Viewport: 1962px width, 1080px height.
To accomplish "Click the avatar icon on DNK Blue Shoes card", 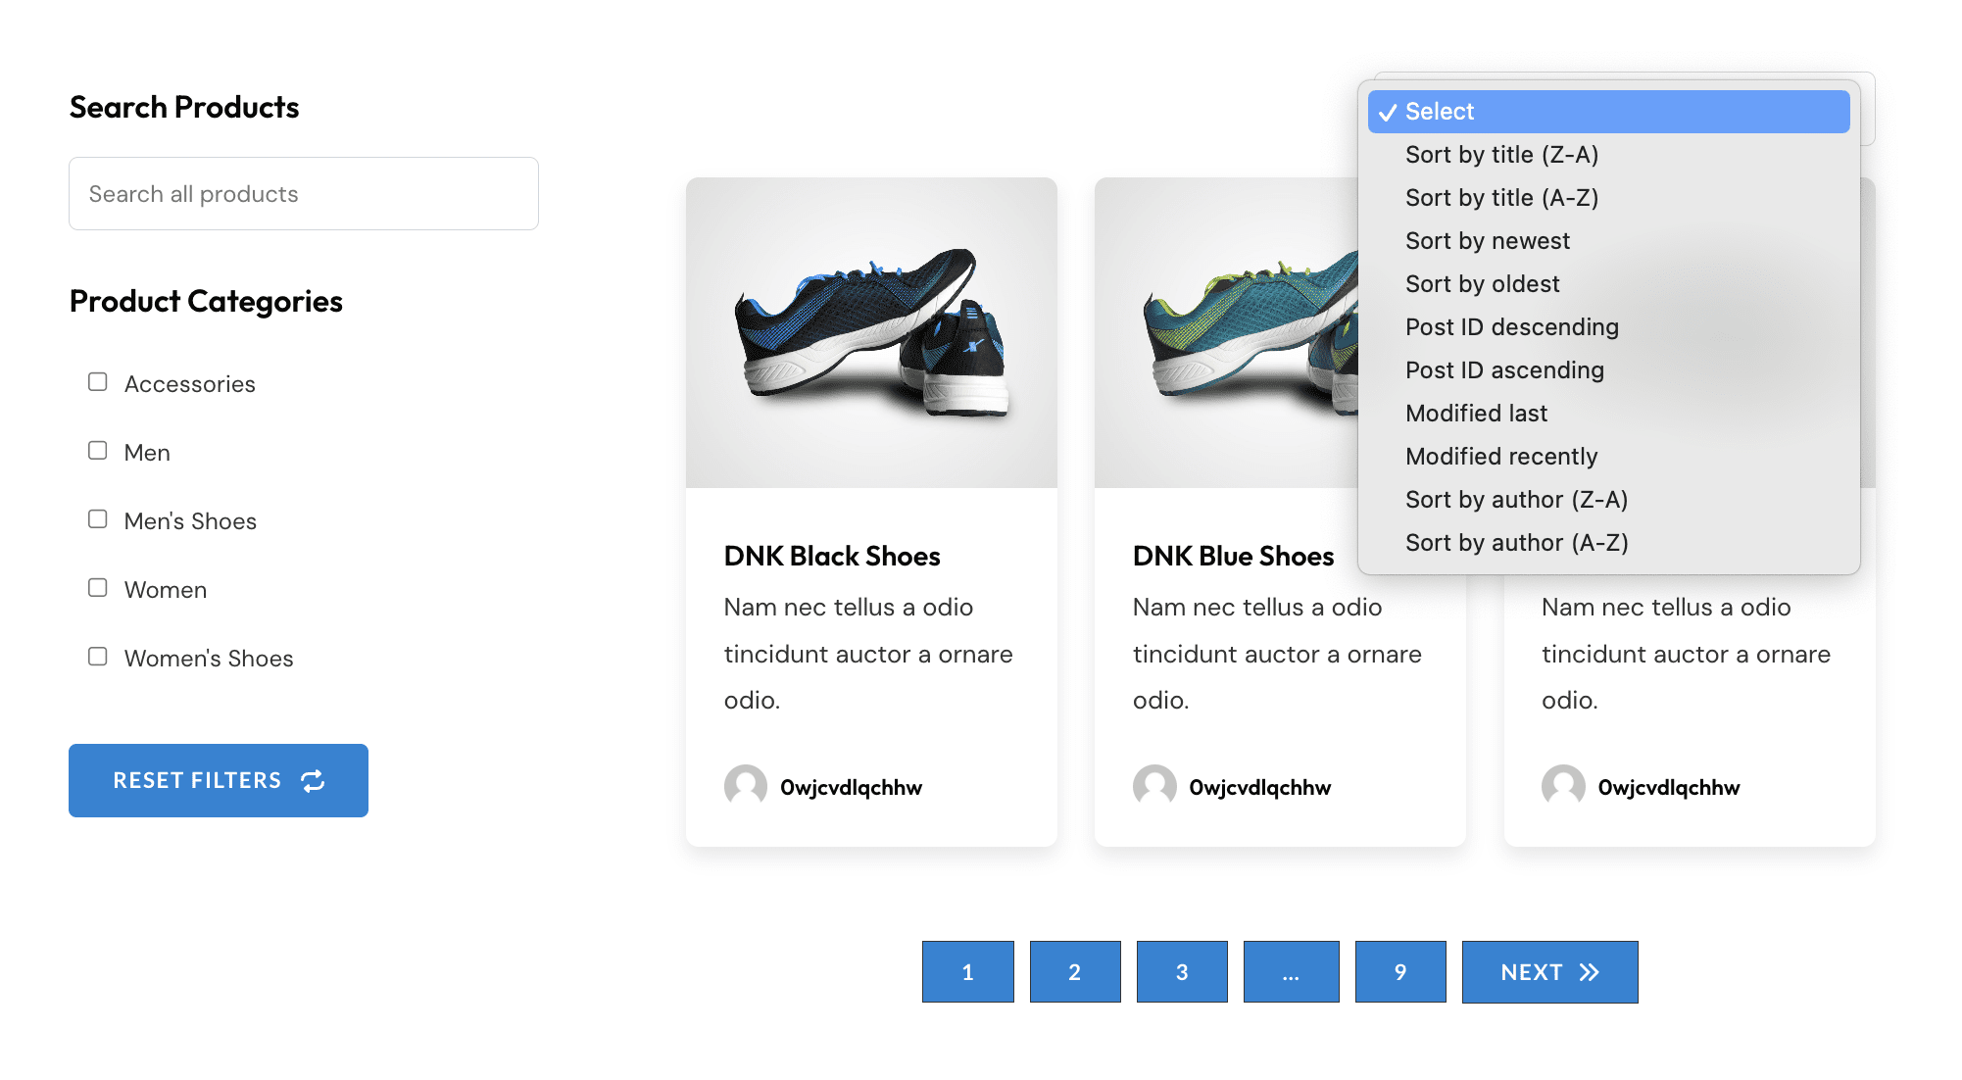I will pos(1155,786).
